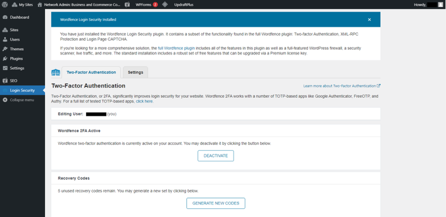
Task: Click the DEACTIVATE button
Action: coord(216,155)
